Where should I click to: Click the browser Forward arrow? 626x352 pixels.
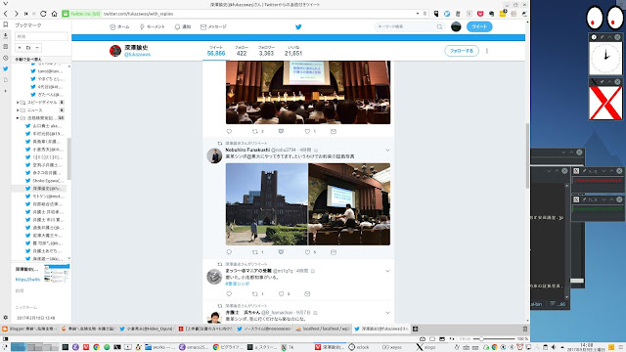point(16,14)
